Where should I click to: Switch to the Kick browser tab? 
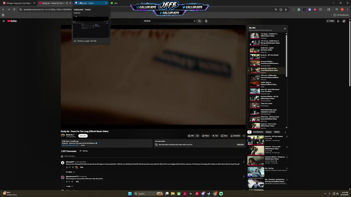coord(116,3)
